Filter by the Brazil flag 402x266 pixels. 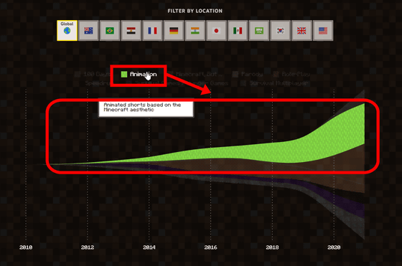pos(110,30)
